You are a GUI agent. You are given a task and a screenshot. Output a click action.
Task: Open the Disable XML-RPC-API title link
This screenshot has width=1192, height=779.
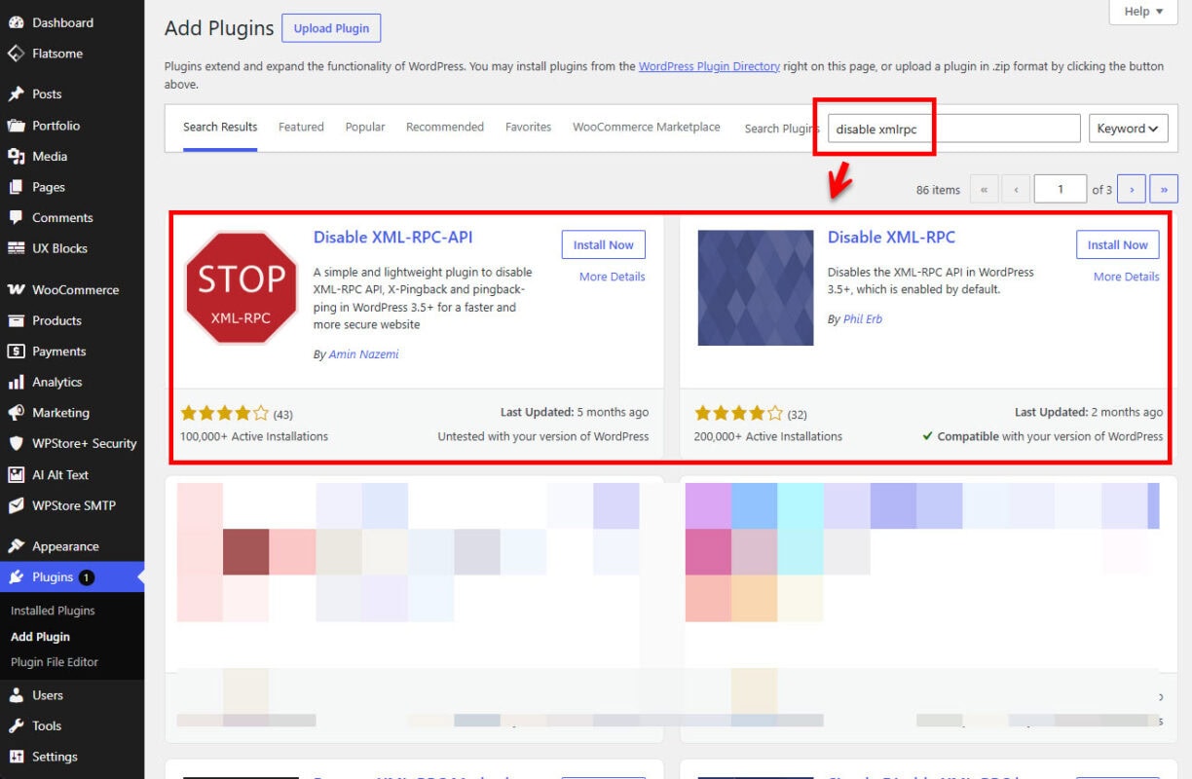click(x=393, y=237)
